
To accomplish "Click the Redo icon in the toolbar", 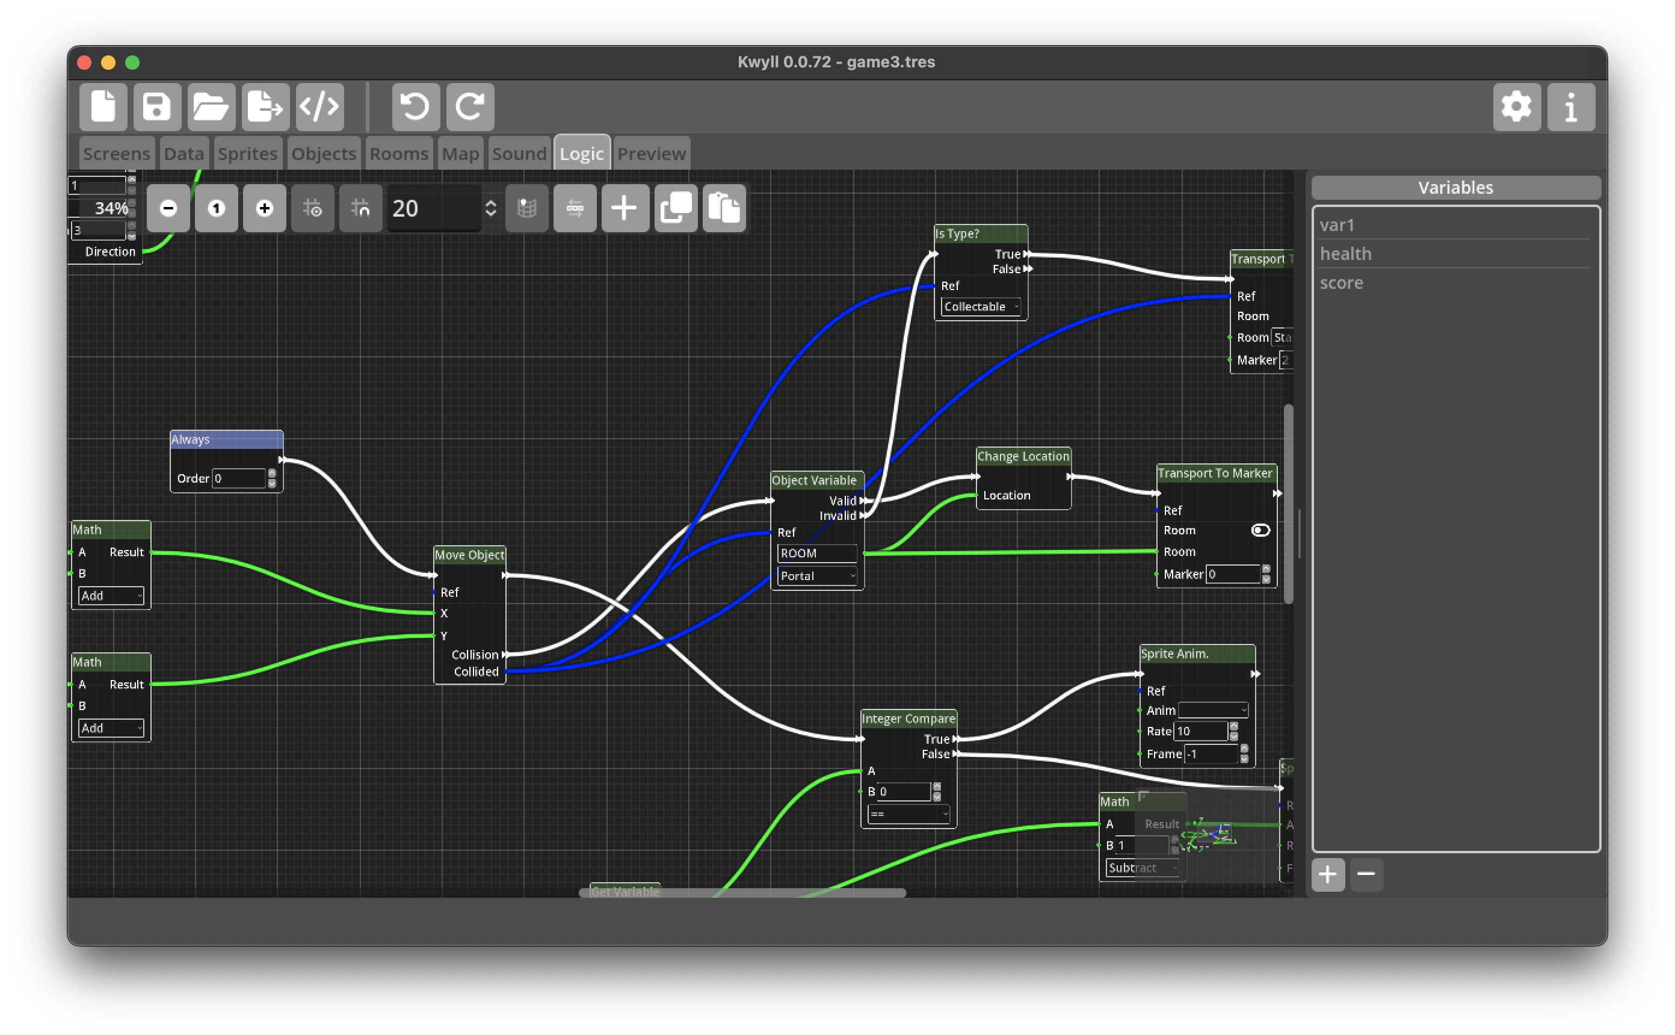I will click(470, 107).
